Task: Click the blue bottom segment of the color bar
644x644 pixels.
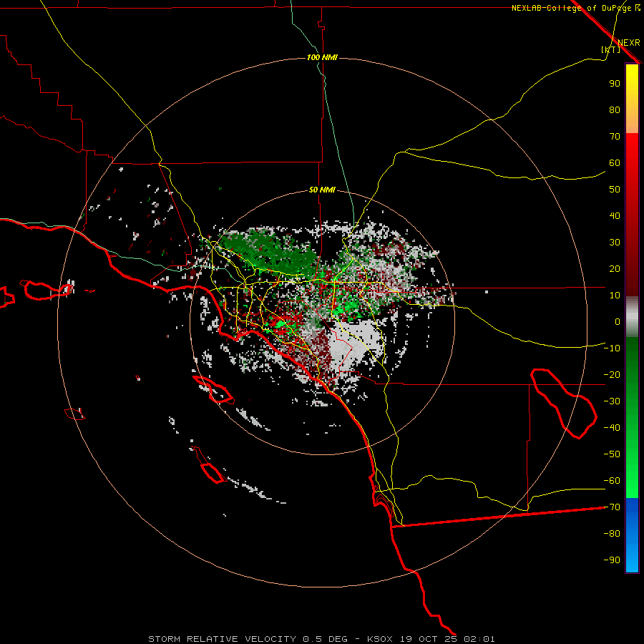Action: [632, 535]
